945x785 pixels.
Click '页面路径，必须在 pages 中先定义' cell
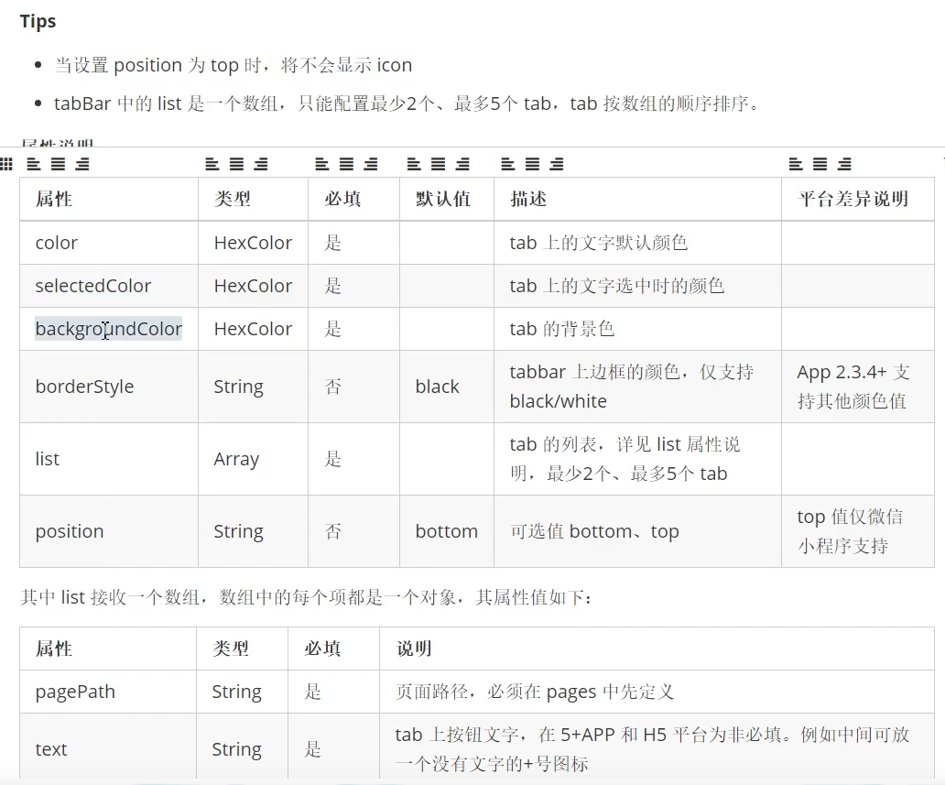click(x=657, y=692)
